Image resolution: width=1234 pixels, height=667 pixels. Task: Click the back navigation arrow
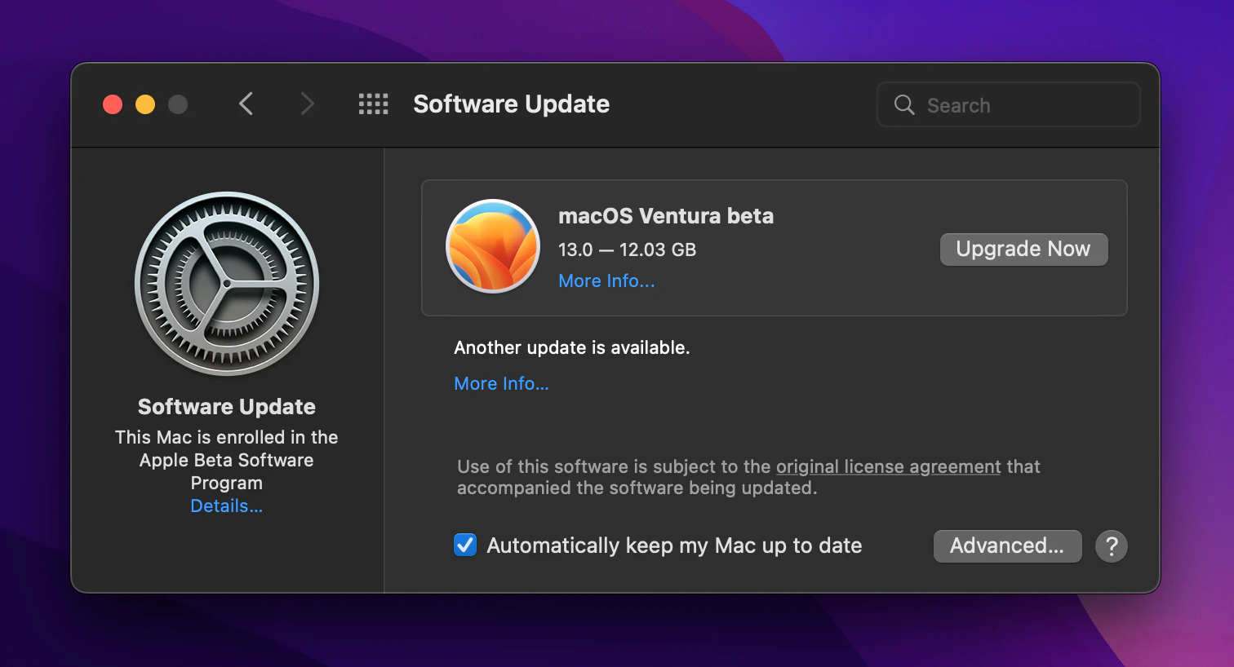coord(246,104)
